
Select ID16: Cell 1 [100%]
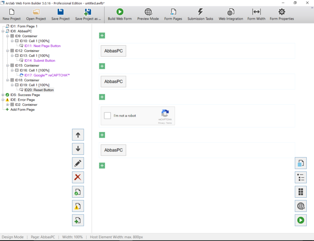click(x=34, y=70)
